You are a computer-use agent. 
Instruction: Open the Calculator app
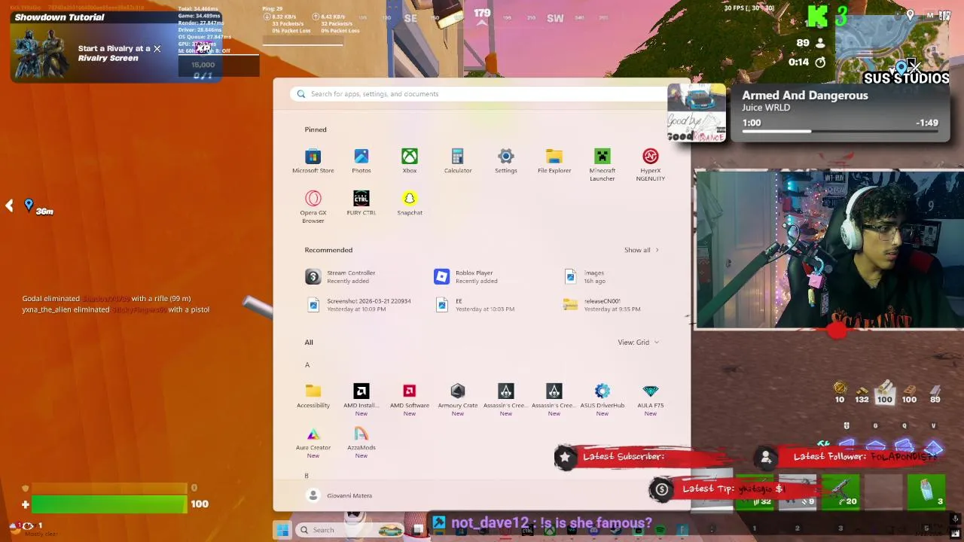pos(458,161)
